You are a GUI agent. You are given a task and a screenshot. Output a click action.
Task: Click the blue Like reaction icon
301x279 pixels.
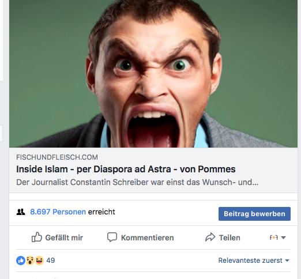point(21,261)
